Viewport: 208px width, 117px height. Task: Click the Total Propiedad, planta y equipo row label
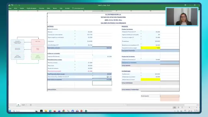click(x=56, y=74)
